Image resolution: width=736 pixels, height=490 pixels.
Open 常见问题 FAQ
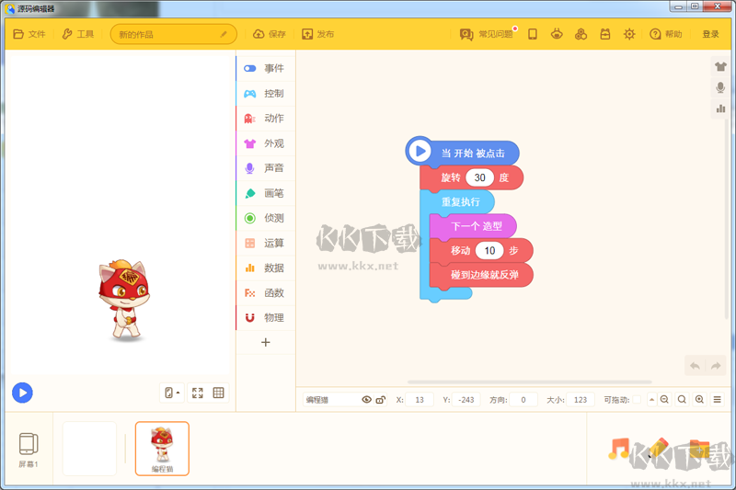pos(487,34)
